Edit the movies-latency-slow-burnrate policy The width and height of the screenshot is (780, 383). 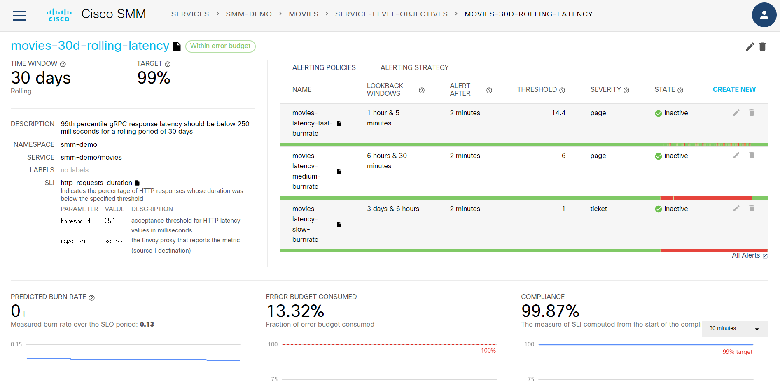pyautogui.click(x=736, y=208)
